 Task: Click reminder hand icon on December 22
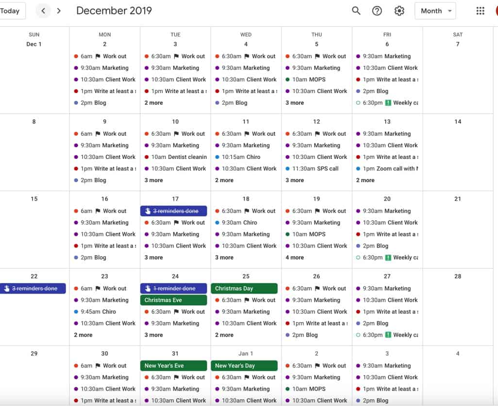7,289
